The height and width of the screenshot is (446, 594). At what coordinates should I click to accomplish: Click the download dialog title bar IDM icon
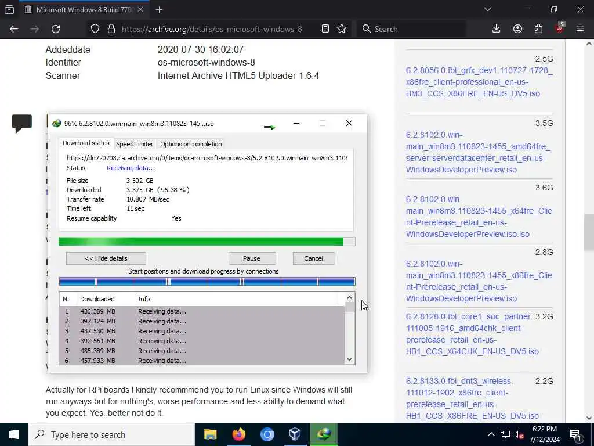point(57,123)
